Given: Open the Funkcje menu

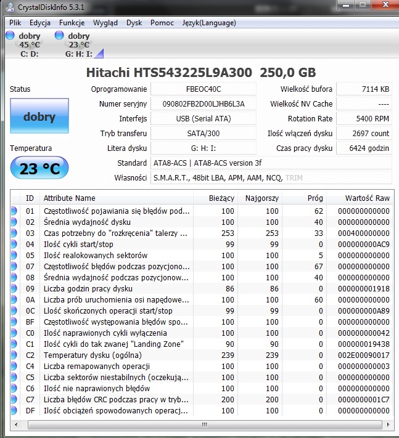Looking at the screenshot, I should point(72,23).
